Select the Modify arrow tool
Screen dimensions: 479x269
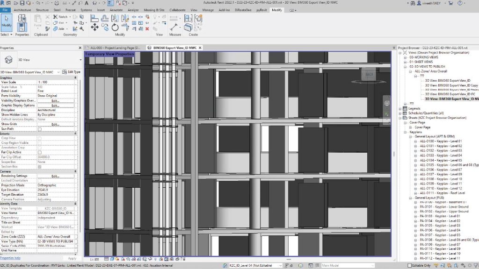pos(7,21)
